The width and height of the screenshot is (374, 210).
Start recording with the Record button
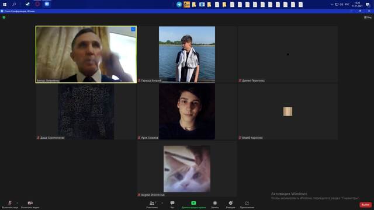coord(215,205)
